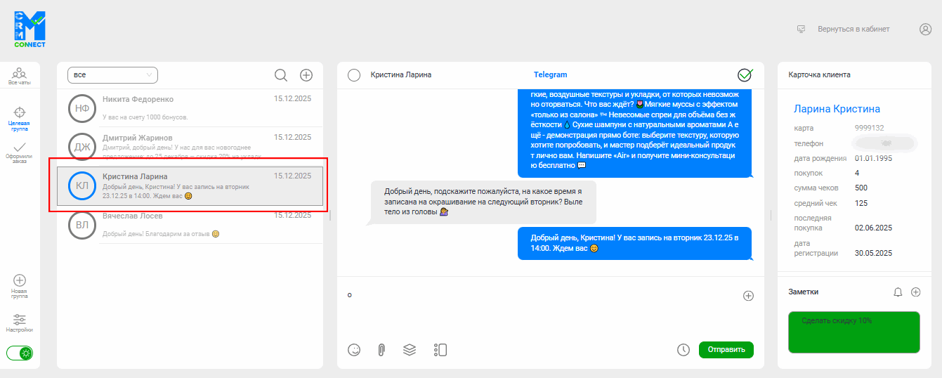Image resolution: width=942 pixels, height=378 pixels.
Task: Click the КЛ avatar circle
Action: tap(82, 185)
